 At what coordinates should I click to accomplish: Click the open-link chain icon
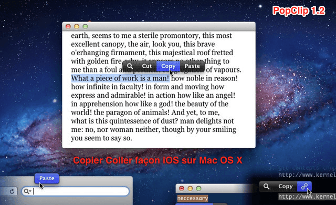[x=304, y=187]
